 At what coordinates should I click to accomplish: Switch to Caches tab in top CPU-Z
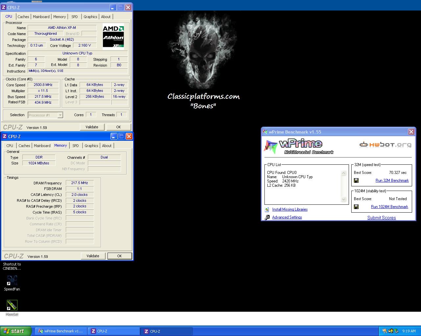(23, 17)
